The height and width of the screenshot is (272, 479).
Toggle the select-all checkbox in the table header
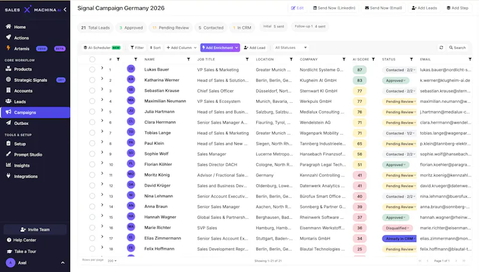[92, 59]
